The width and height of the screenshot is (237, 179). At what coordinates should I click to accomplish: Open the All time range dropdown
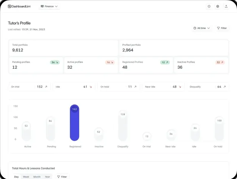point(201,28)
